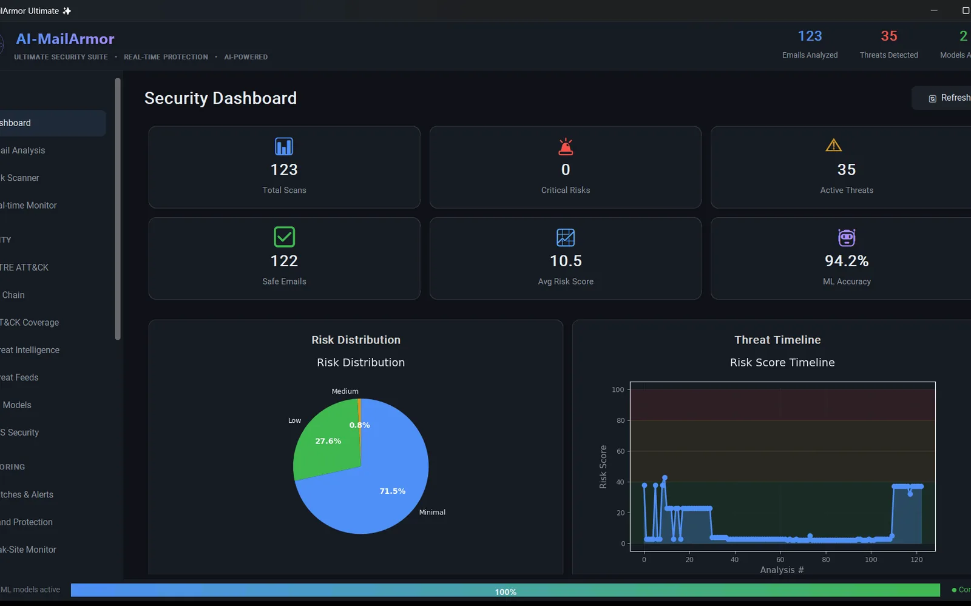Click the Risk Score Timeline chart title
Viewport: 971px width, 606px height.
coord(782,363)
